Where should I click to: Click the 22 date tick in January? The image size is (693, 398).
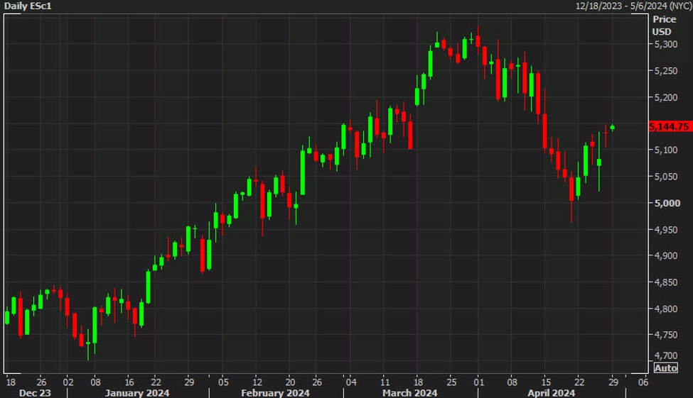pos(156,382)
